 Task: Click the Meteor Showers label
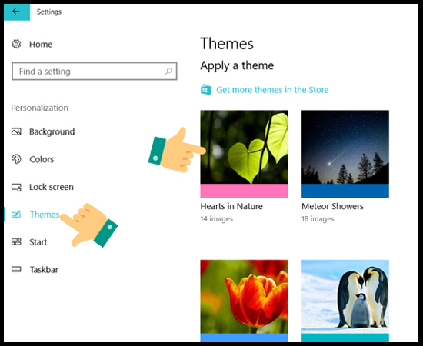coord(332,206)
